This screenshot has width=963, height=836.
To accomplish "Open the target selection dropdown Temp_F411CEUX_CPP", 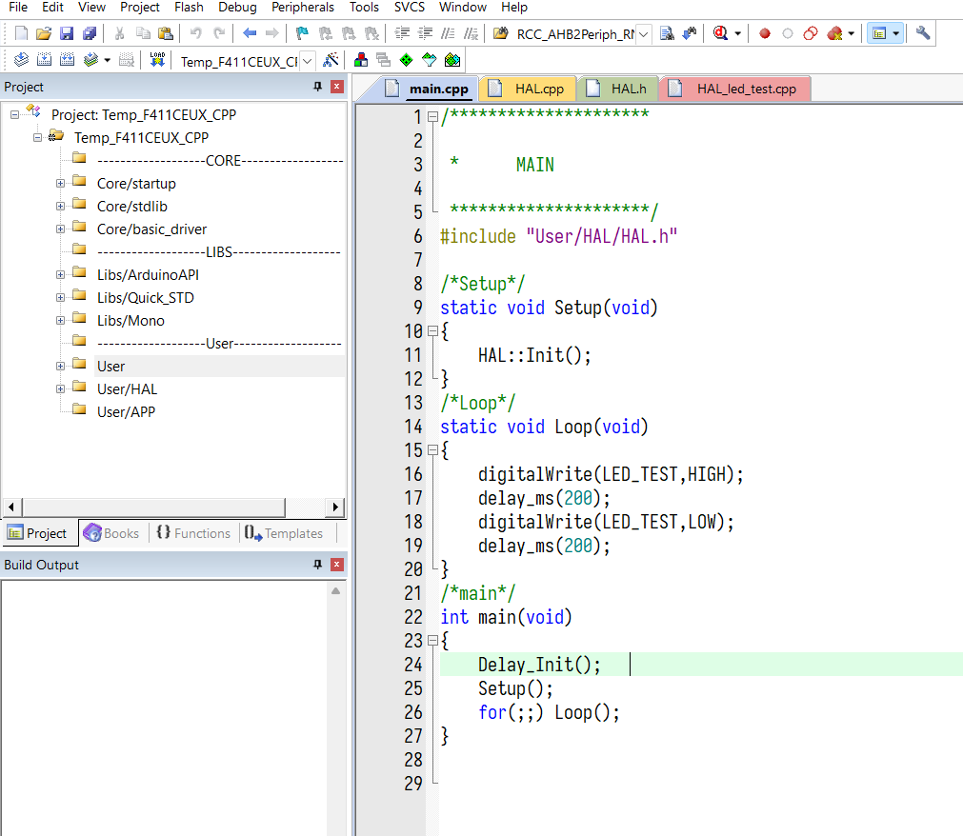I will click(x=307, y=61).
